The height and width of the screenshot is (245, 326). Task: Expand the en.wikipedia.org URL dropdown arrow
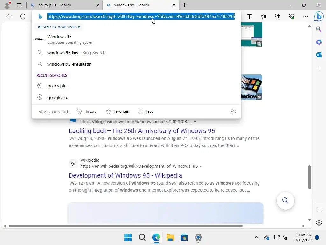point(201,167)
